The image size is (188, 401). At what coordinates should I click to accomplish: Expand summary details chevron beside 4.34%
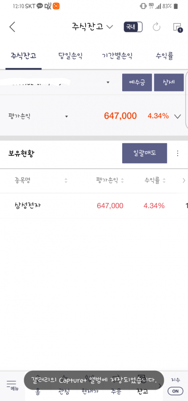[178, 117]
